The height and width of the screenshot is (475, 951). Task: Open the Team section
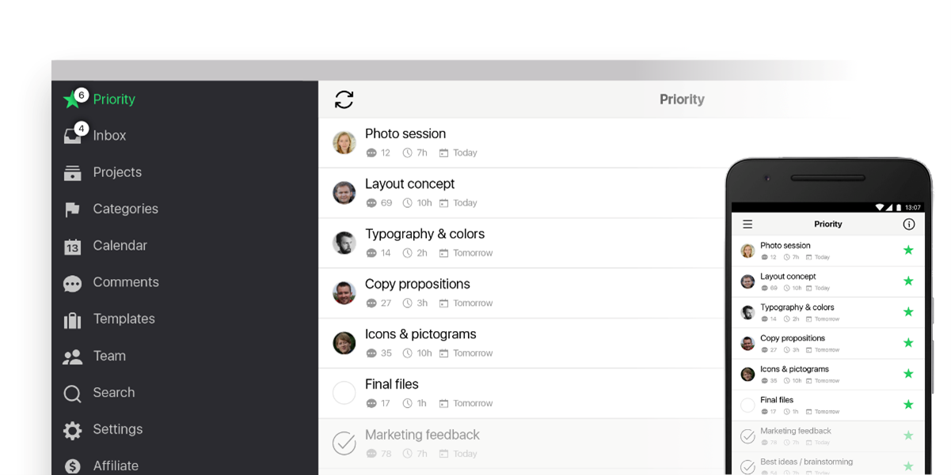(109, 356)
